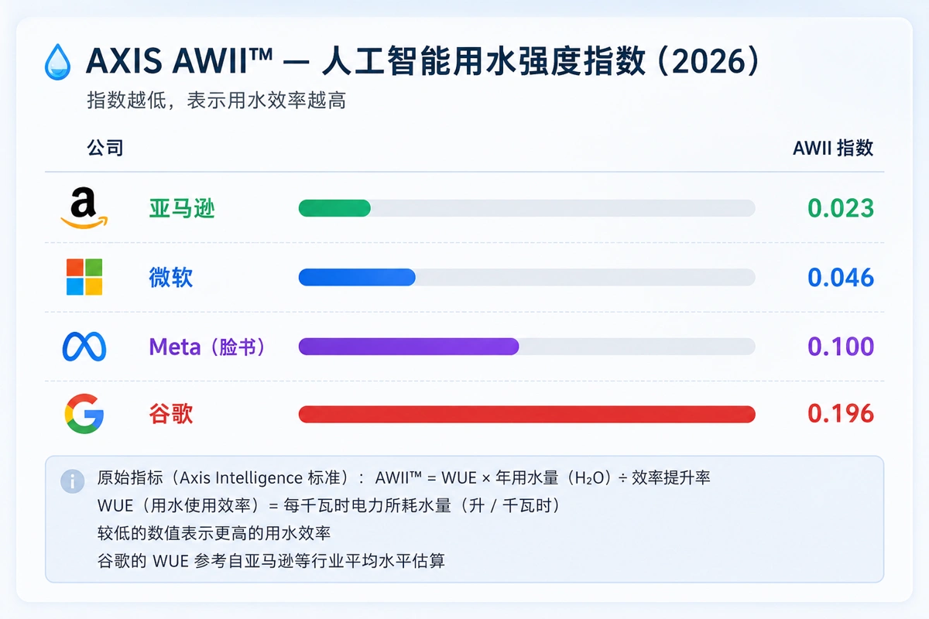Click the 公司 column header
Screen dimensions: 929x619
pyautogui.click(x=105, y=147)
